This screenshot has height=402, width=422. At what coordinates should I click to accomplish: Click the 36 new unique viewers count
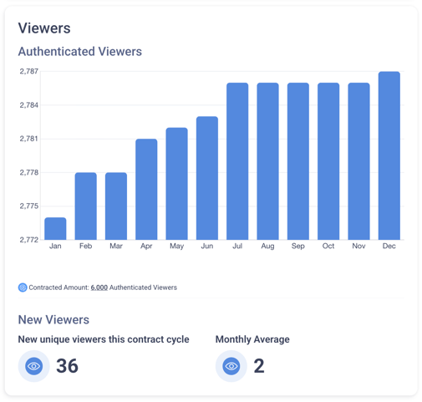(x=67, y=366)
